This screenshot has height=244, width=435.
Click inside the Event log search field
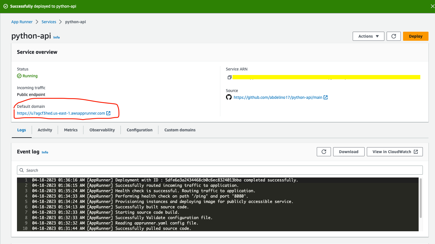click(113, 170)
